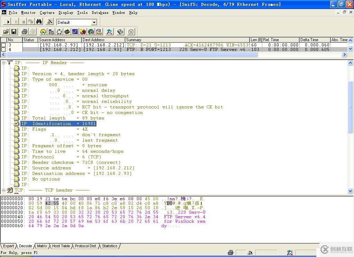
Task: Click the status bar capture pin icon
Action: [x=290, y=252]
